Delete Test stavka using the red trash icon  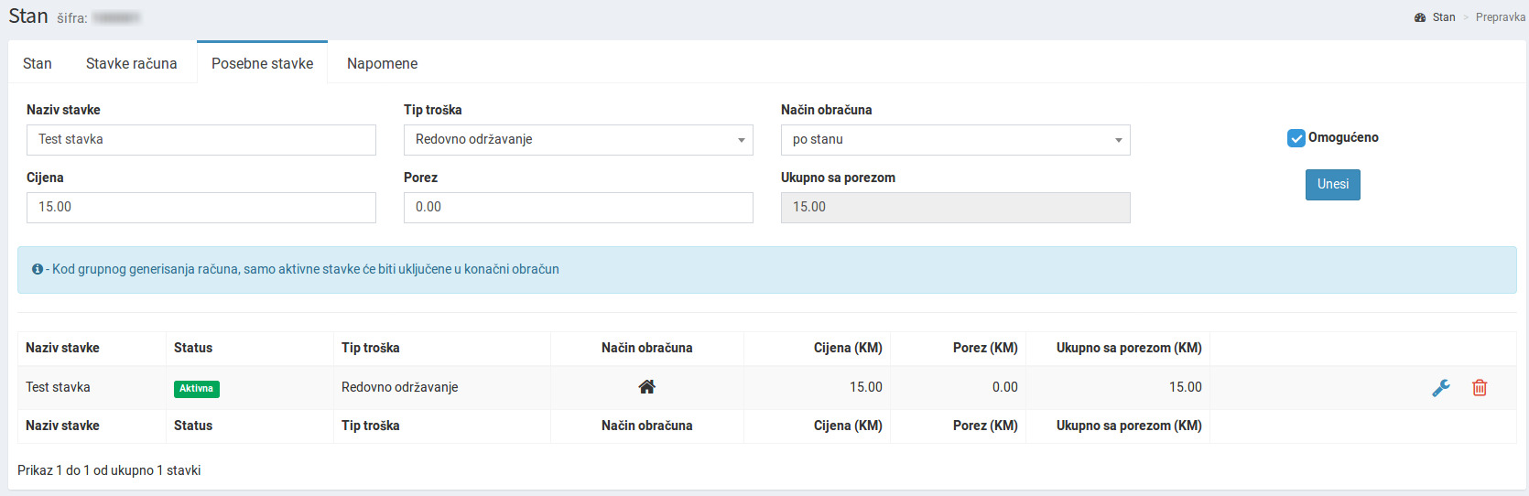[x=1479, y=388]
